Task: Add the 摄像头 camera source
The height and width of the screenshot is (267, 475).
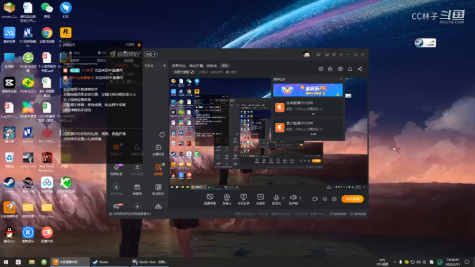Action: point(227,199)
